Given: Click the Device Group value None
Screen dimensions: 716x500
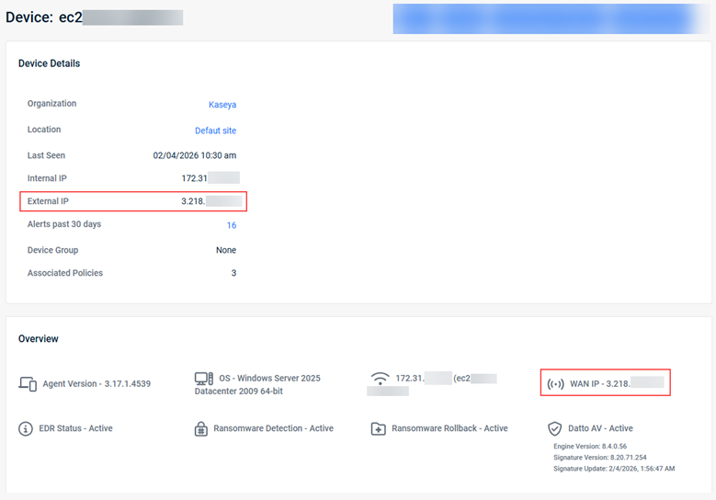Looking at the screenshot, I should tap(226, 250).
